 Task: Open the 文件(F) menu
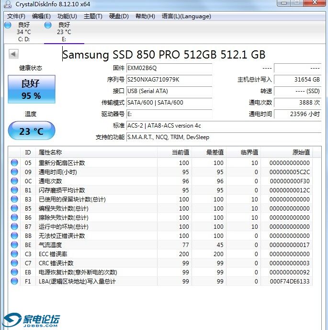(x=16, y=16)
